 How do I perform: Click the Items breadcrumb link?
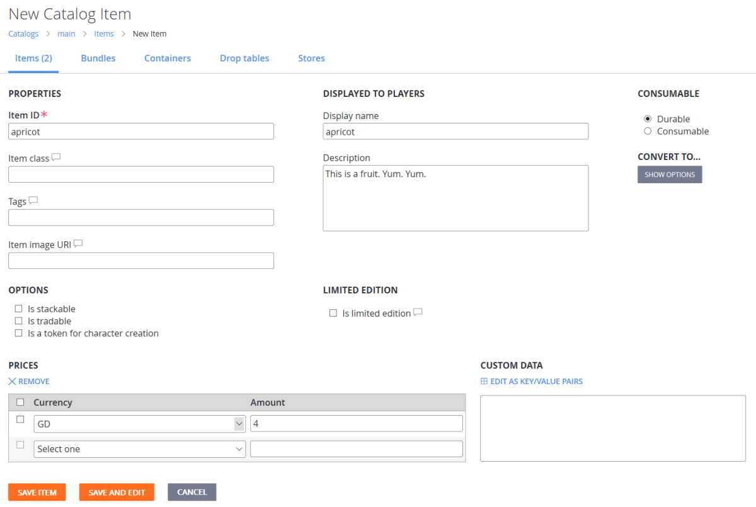(x=104, y=34)
